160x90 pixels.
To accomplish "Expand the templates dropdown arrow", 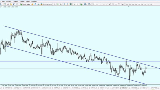I will (90, 4).
